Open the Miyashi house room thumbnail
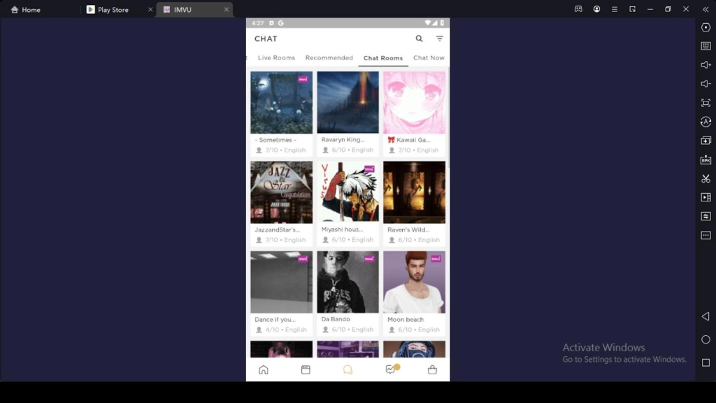 pos(348,192)
